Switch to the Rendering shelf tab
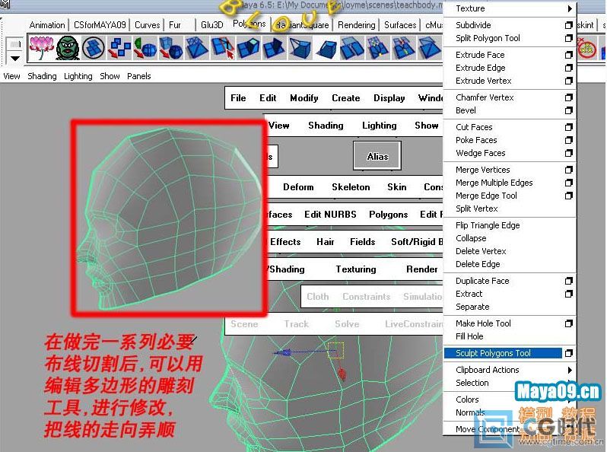 pos(356,25)
